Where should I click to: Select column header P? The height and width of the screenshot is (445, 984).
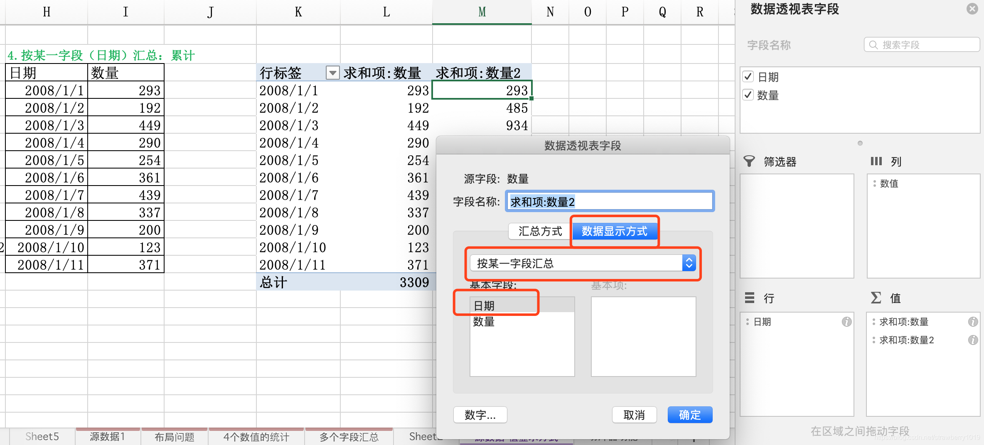tap(625, 12)
